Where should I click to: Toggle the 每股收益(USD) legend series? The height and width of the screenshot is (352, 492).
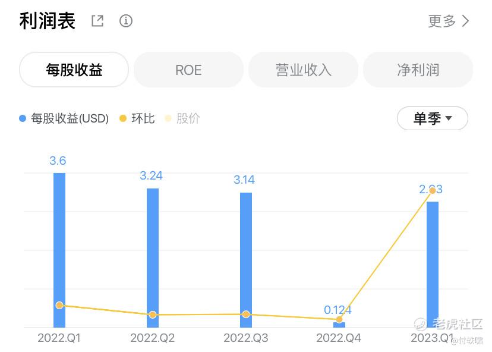64,118
